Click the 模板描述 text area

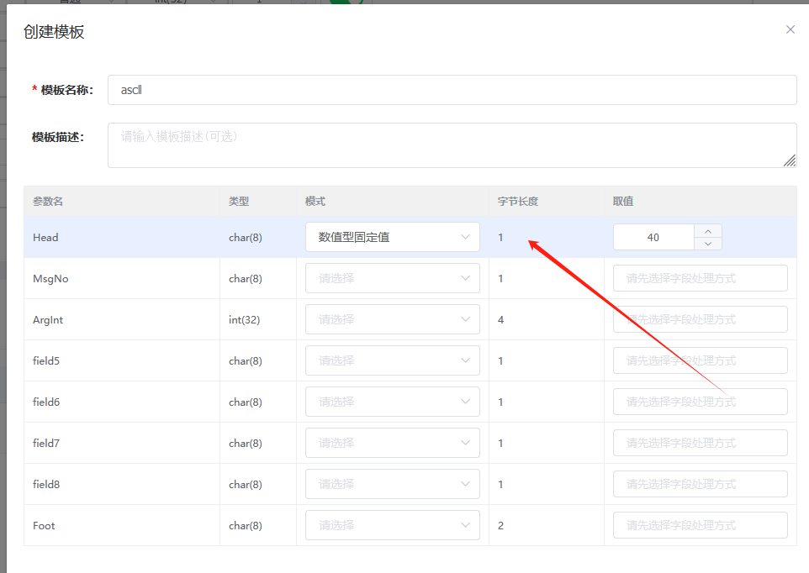point(452,145)
